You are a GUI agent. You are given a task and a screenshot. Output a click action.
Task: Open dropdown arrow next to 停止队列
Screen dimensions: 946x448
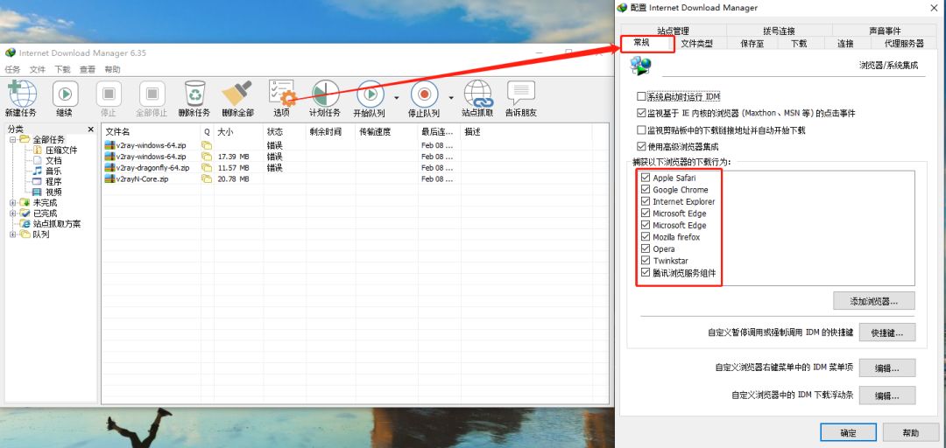tap(451, 97)
